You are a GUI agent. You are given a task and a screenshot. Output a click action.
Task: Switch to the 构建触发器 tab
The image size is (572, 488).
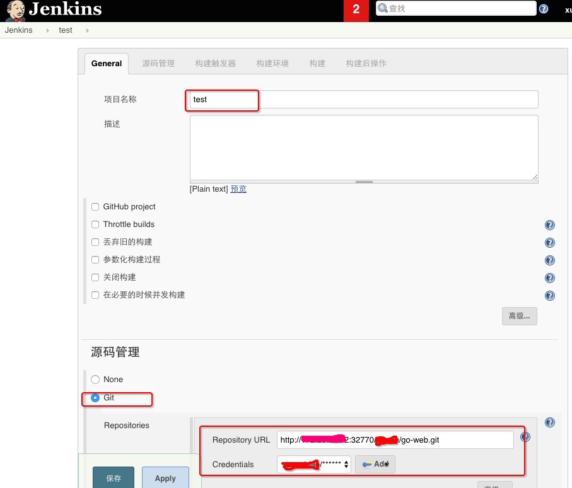216,64
